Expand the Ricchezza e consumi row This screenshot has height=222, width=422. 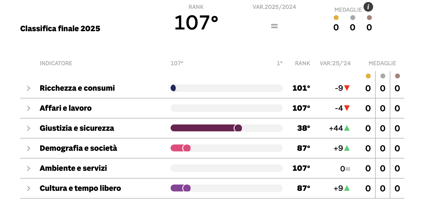coord(28,88)
